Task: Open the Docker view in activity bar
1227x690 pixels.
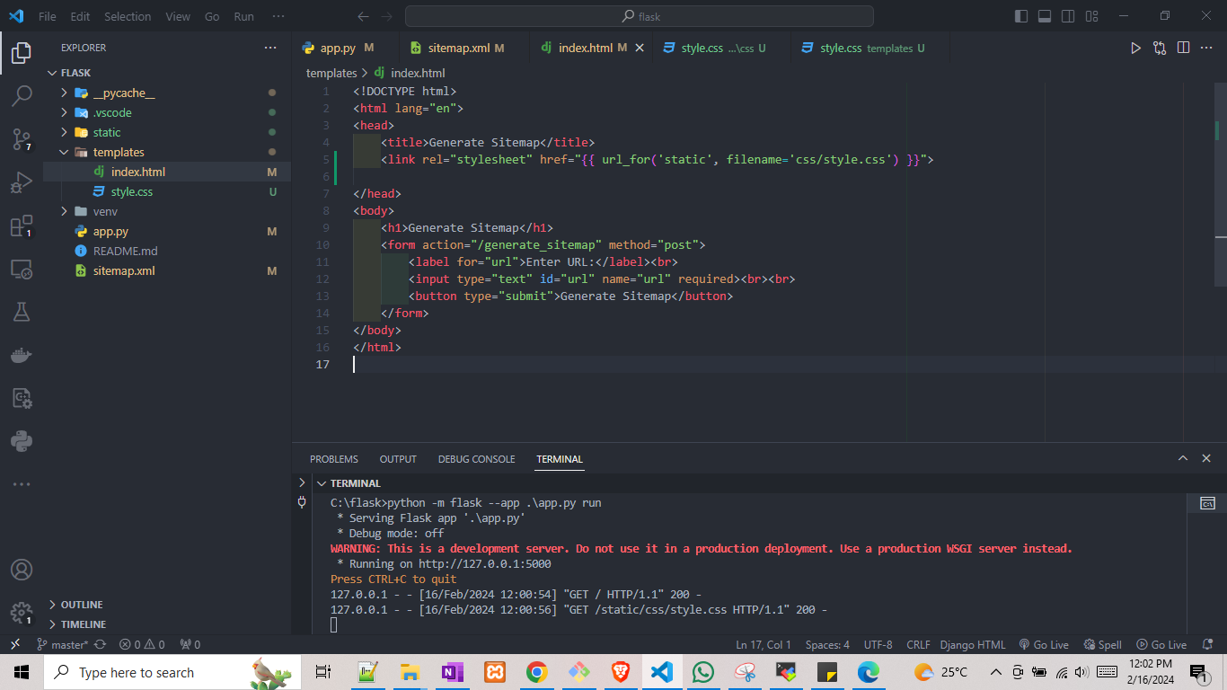Action: pyautogui.click(x=22, y=355)
